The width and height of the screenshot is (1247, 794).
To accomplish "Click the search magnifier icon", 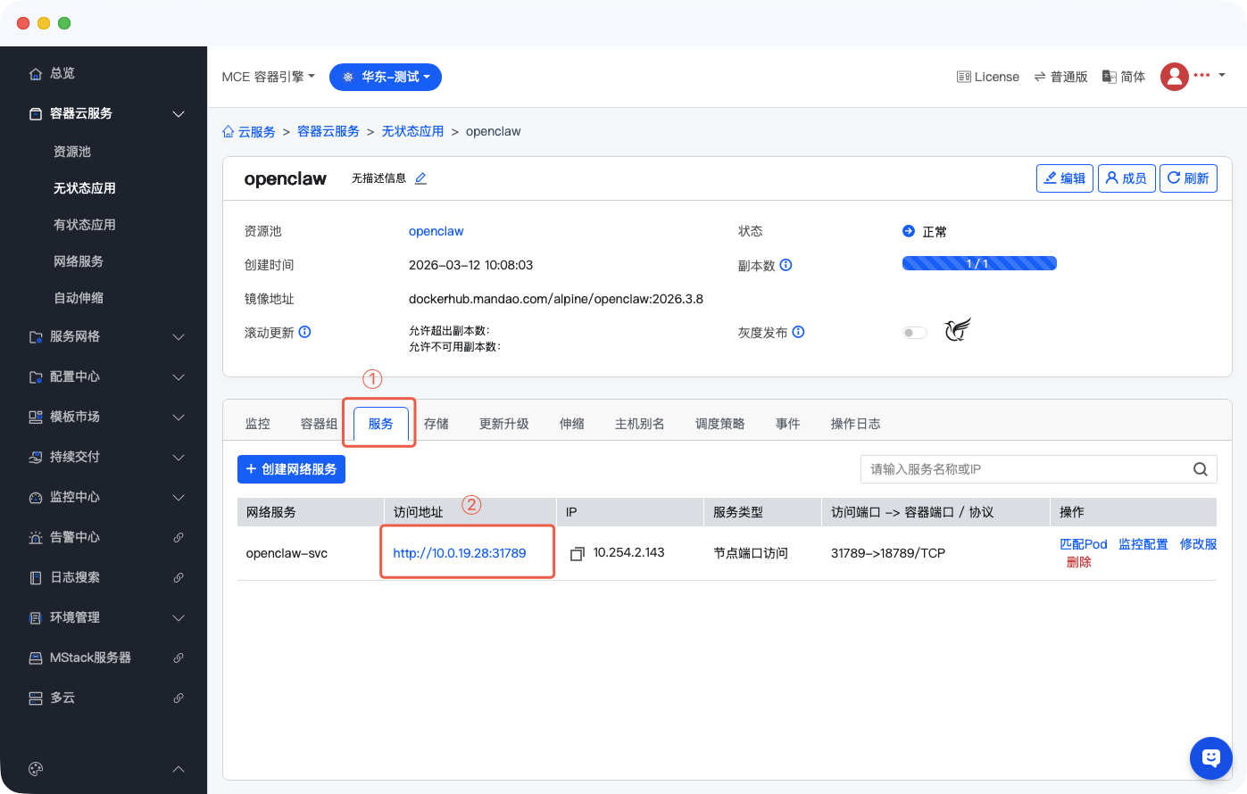I will pyautogui.click(x=1201, y=469).
